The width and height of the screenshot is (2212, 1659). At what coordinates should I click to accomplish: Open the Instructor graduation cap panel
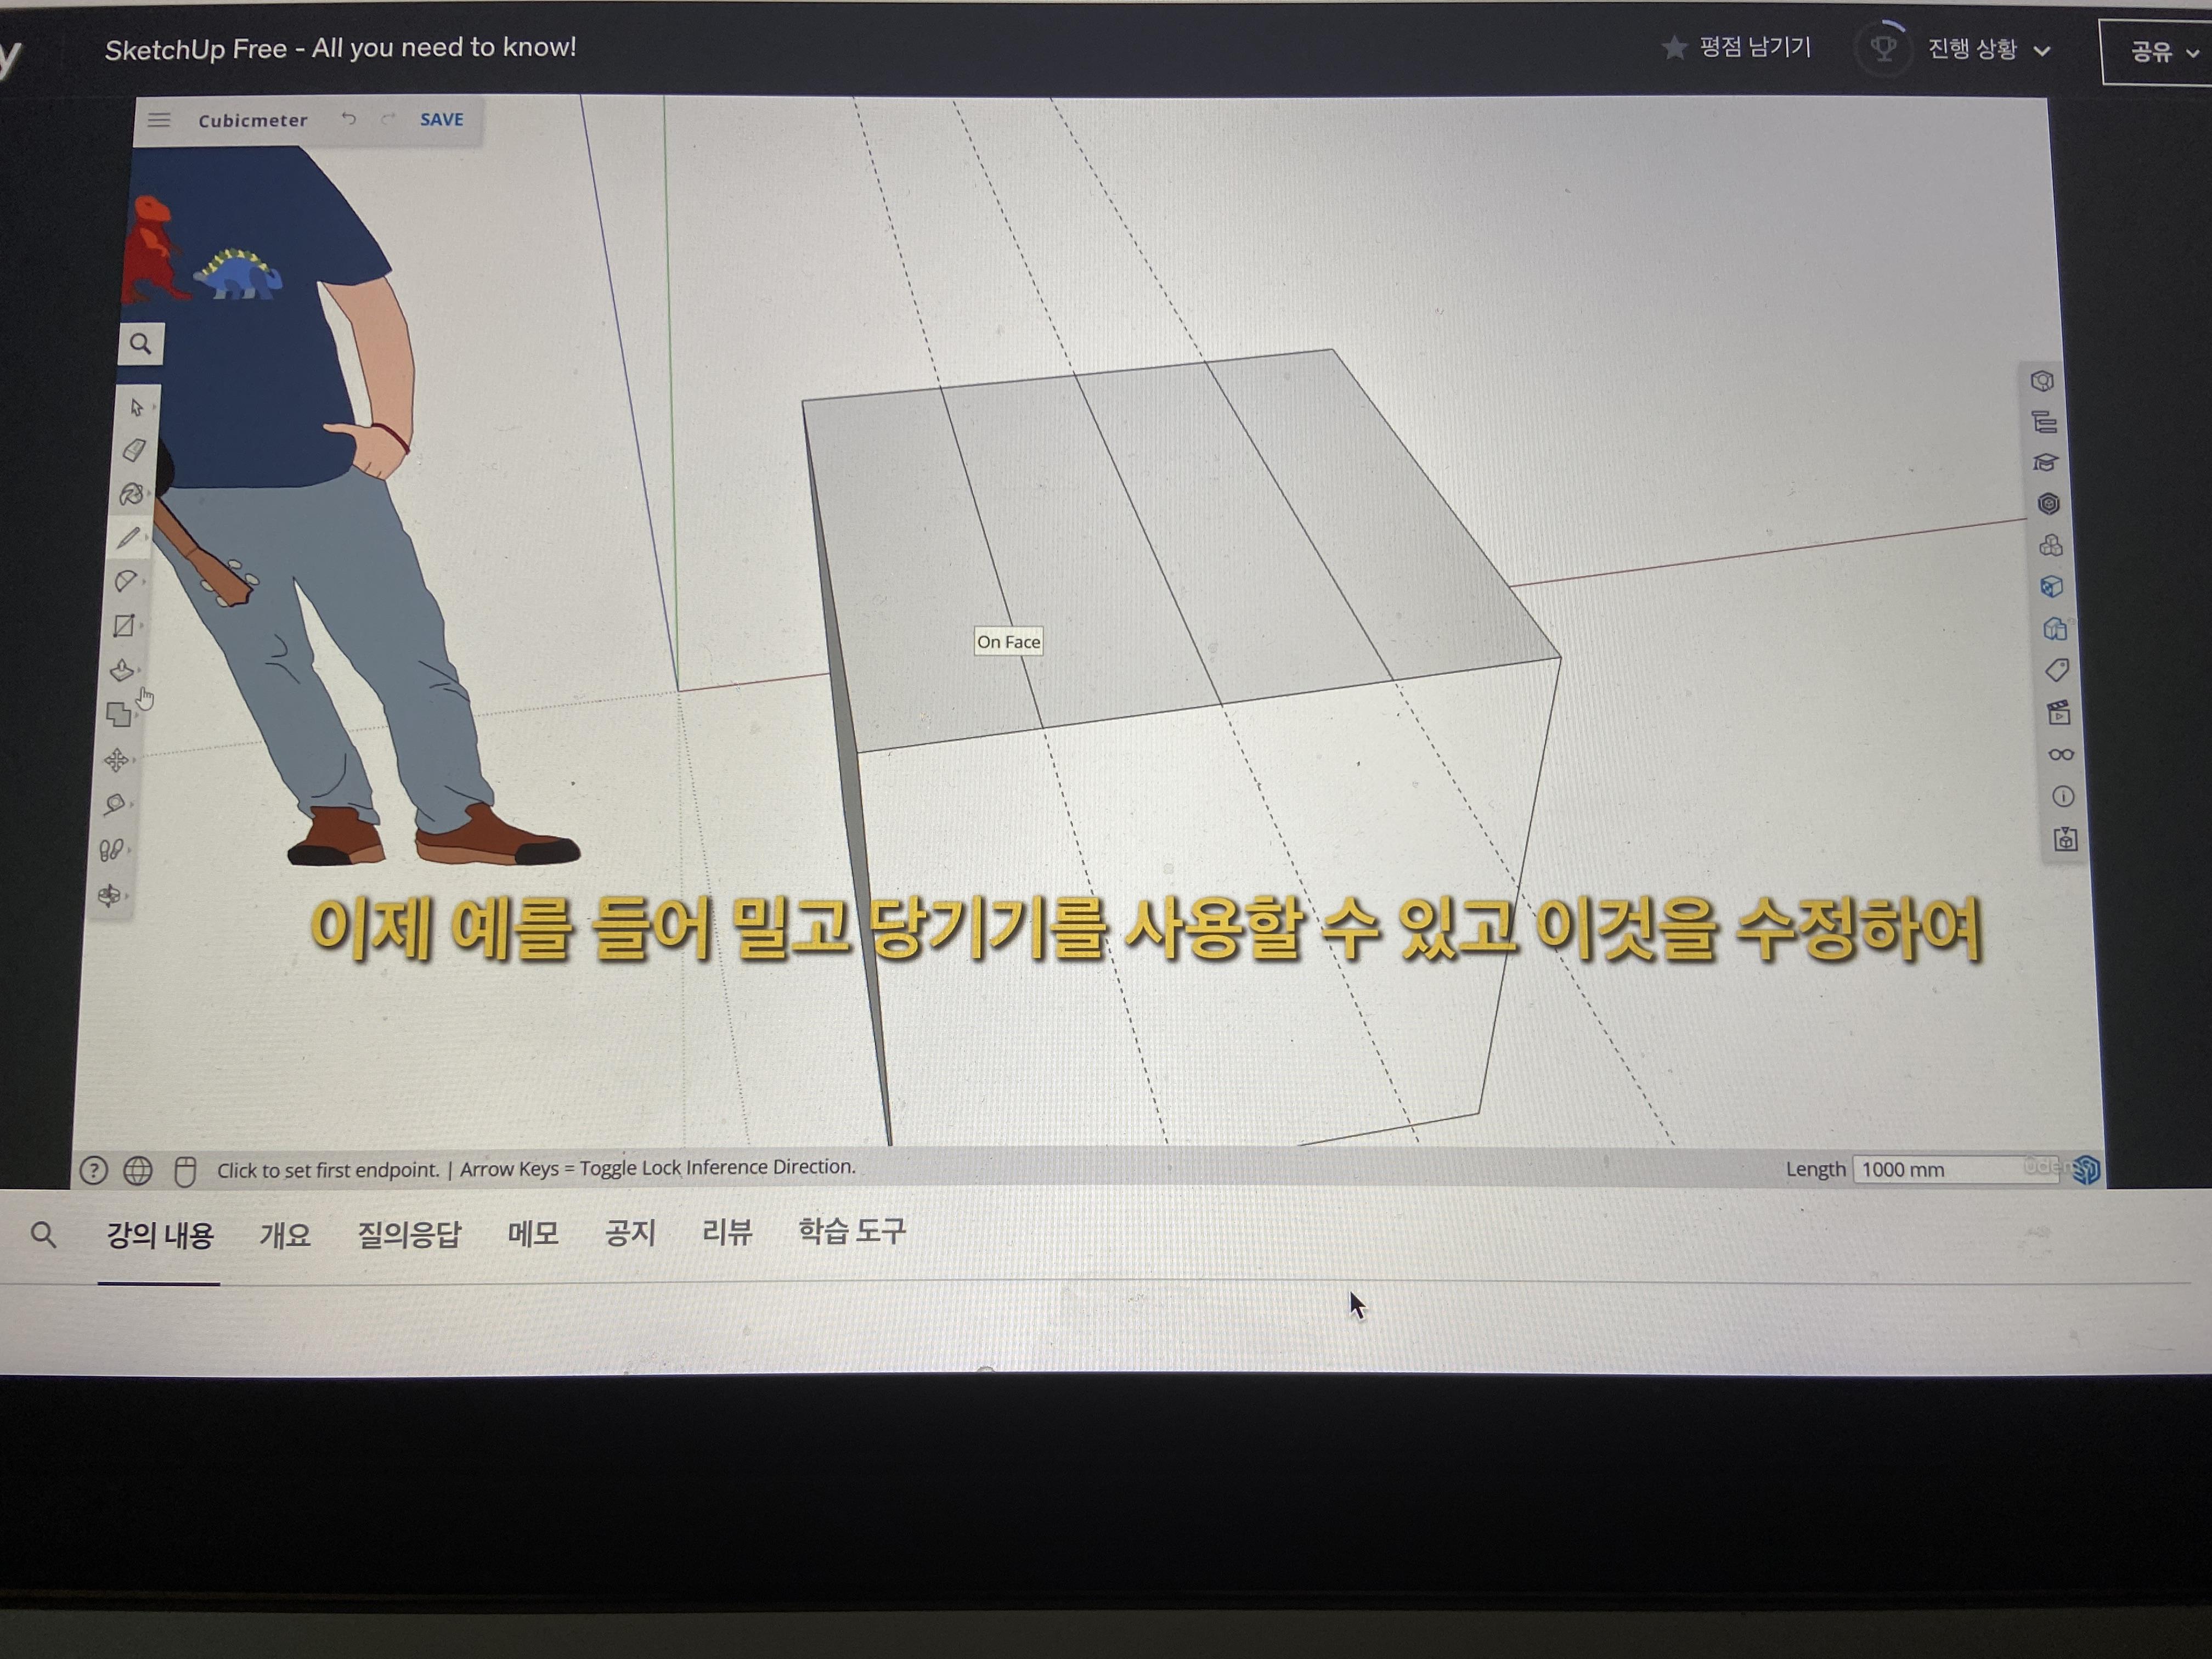coord(2046,463)
